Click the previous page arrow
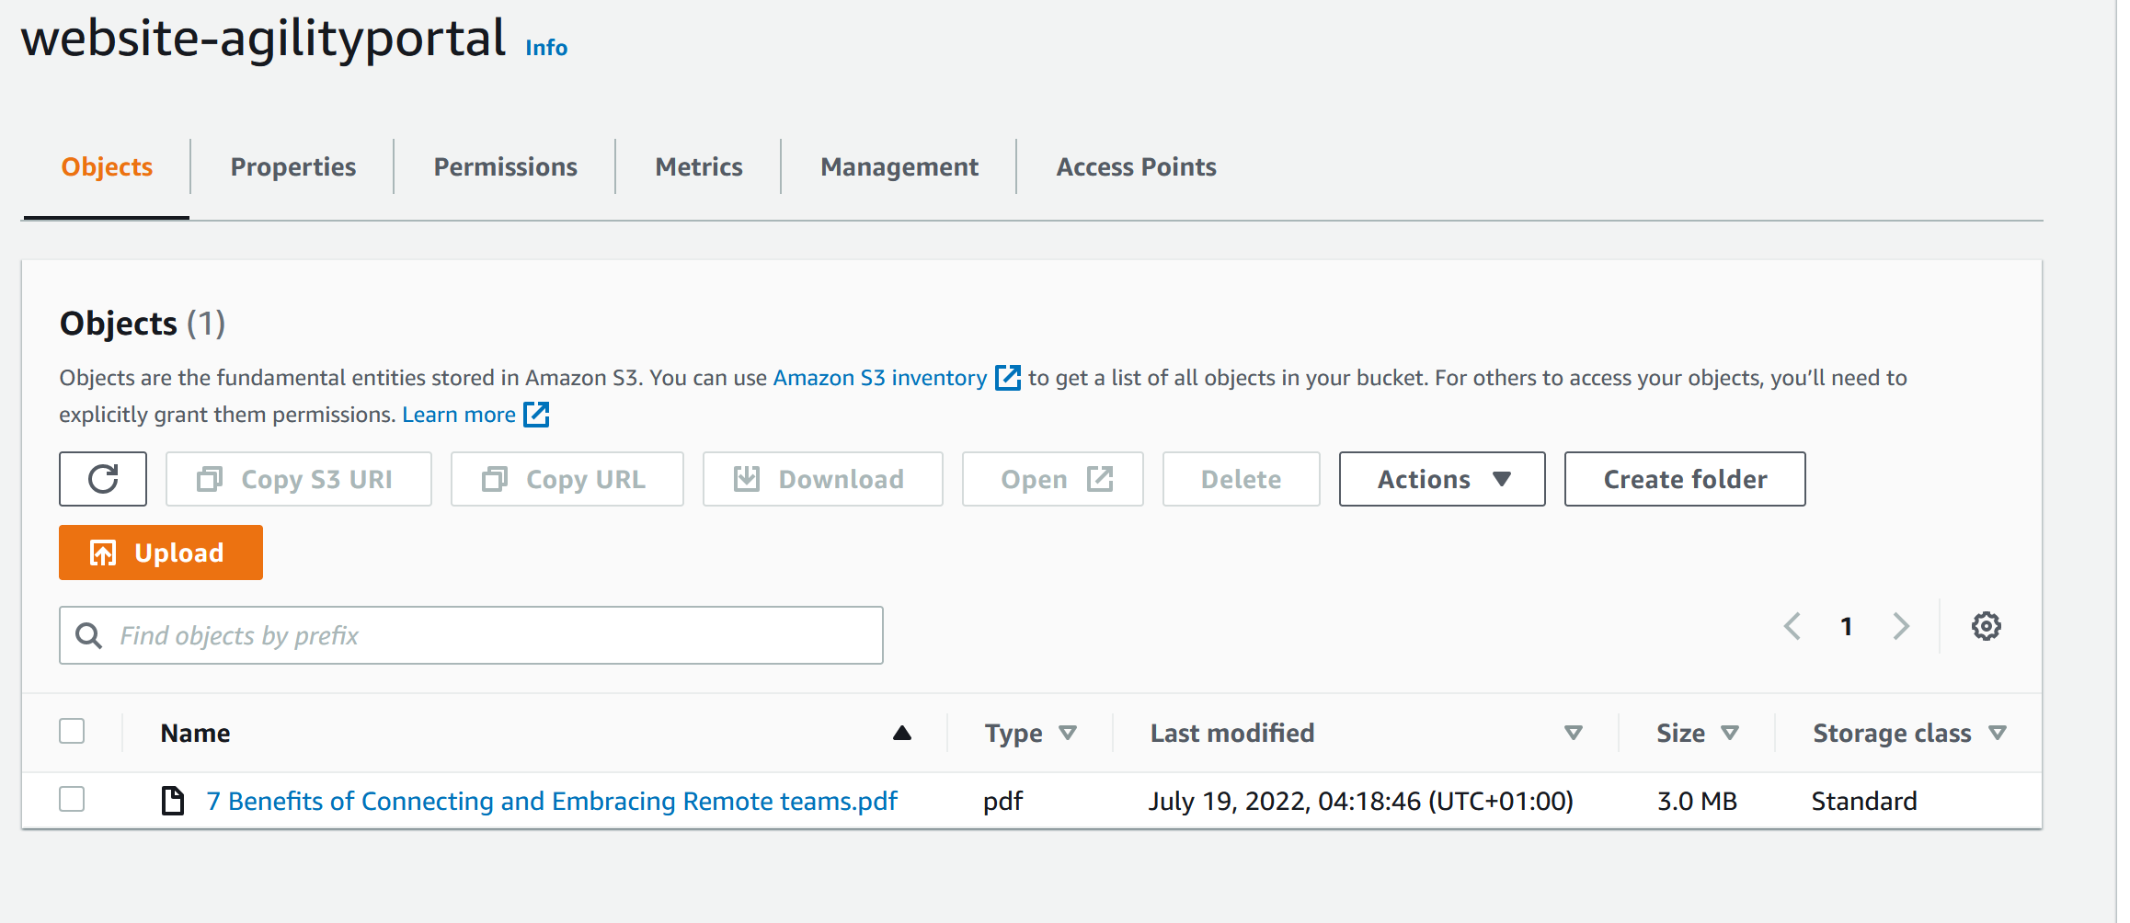This screenshot has width=2130, height=923. point(1792,627)
